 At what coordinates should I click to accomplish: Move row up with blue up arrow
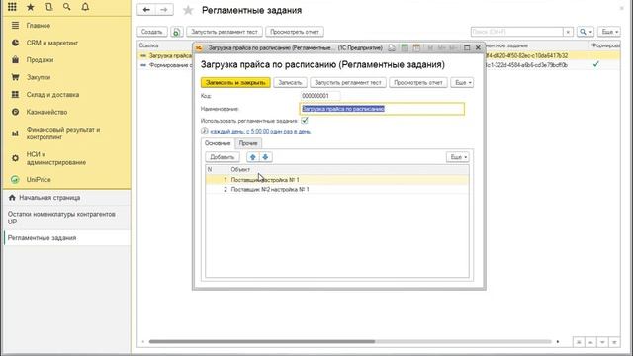253,157
